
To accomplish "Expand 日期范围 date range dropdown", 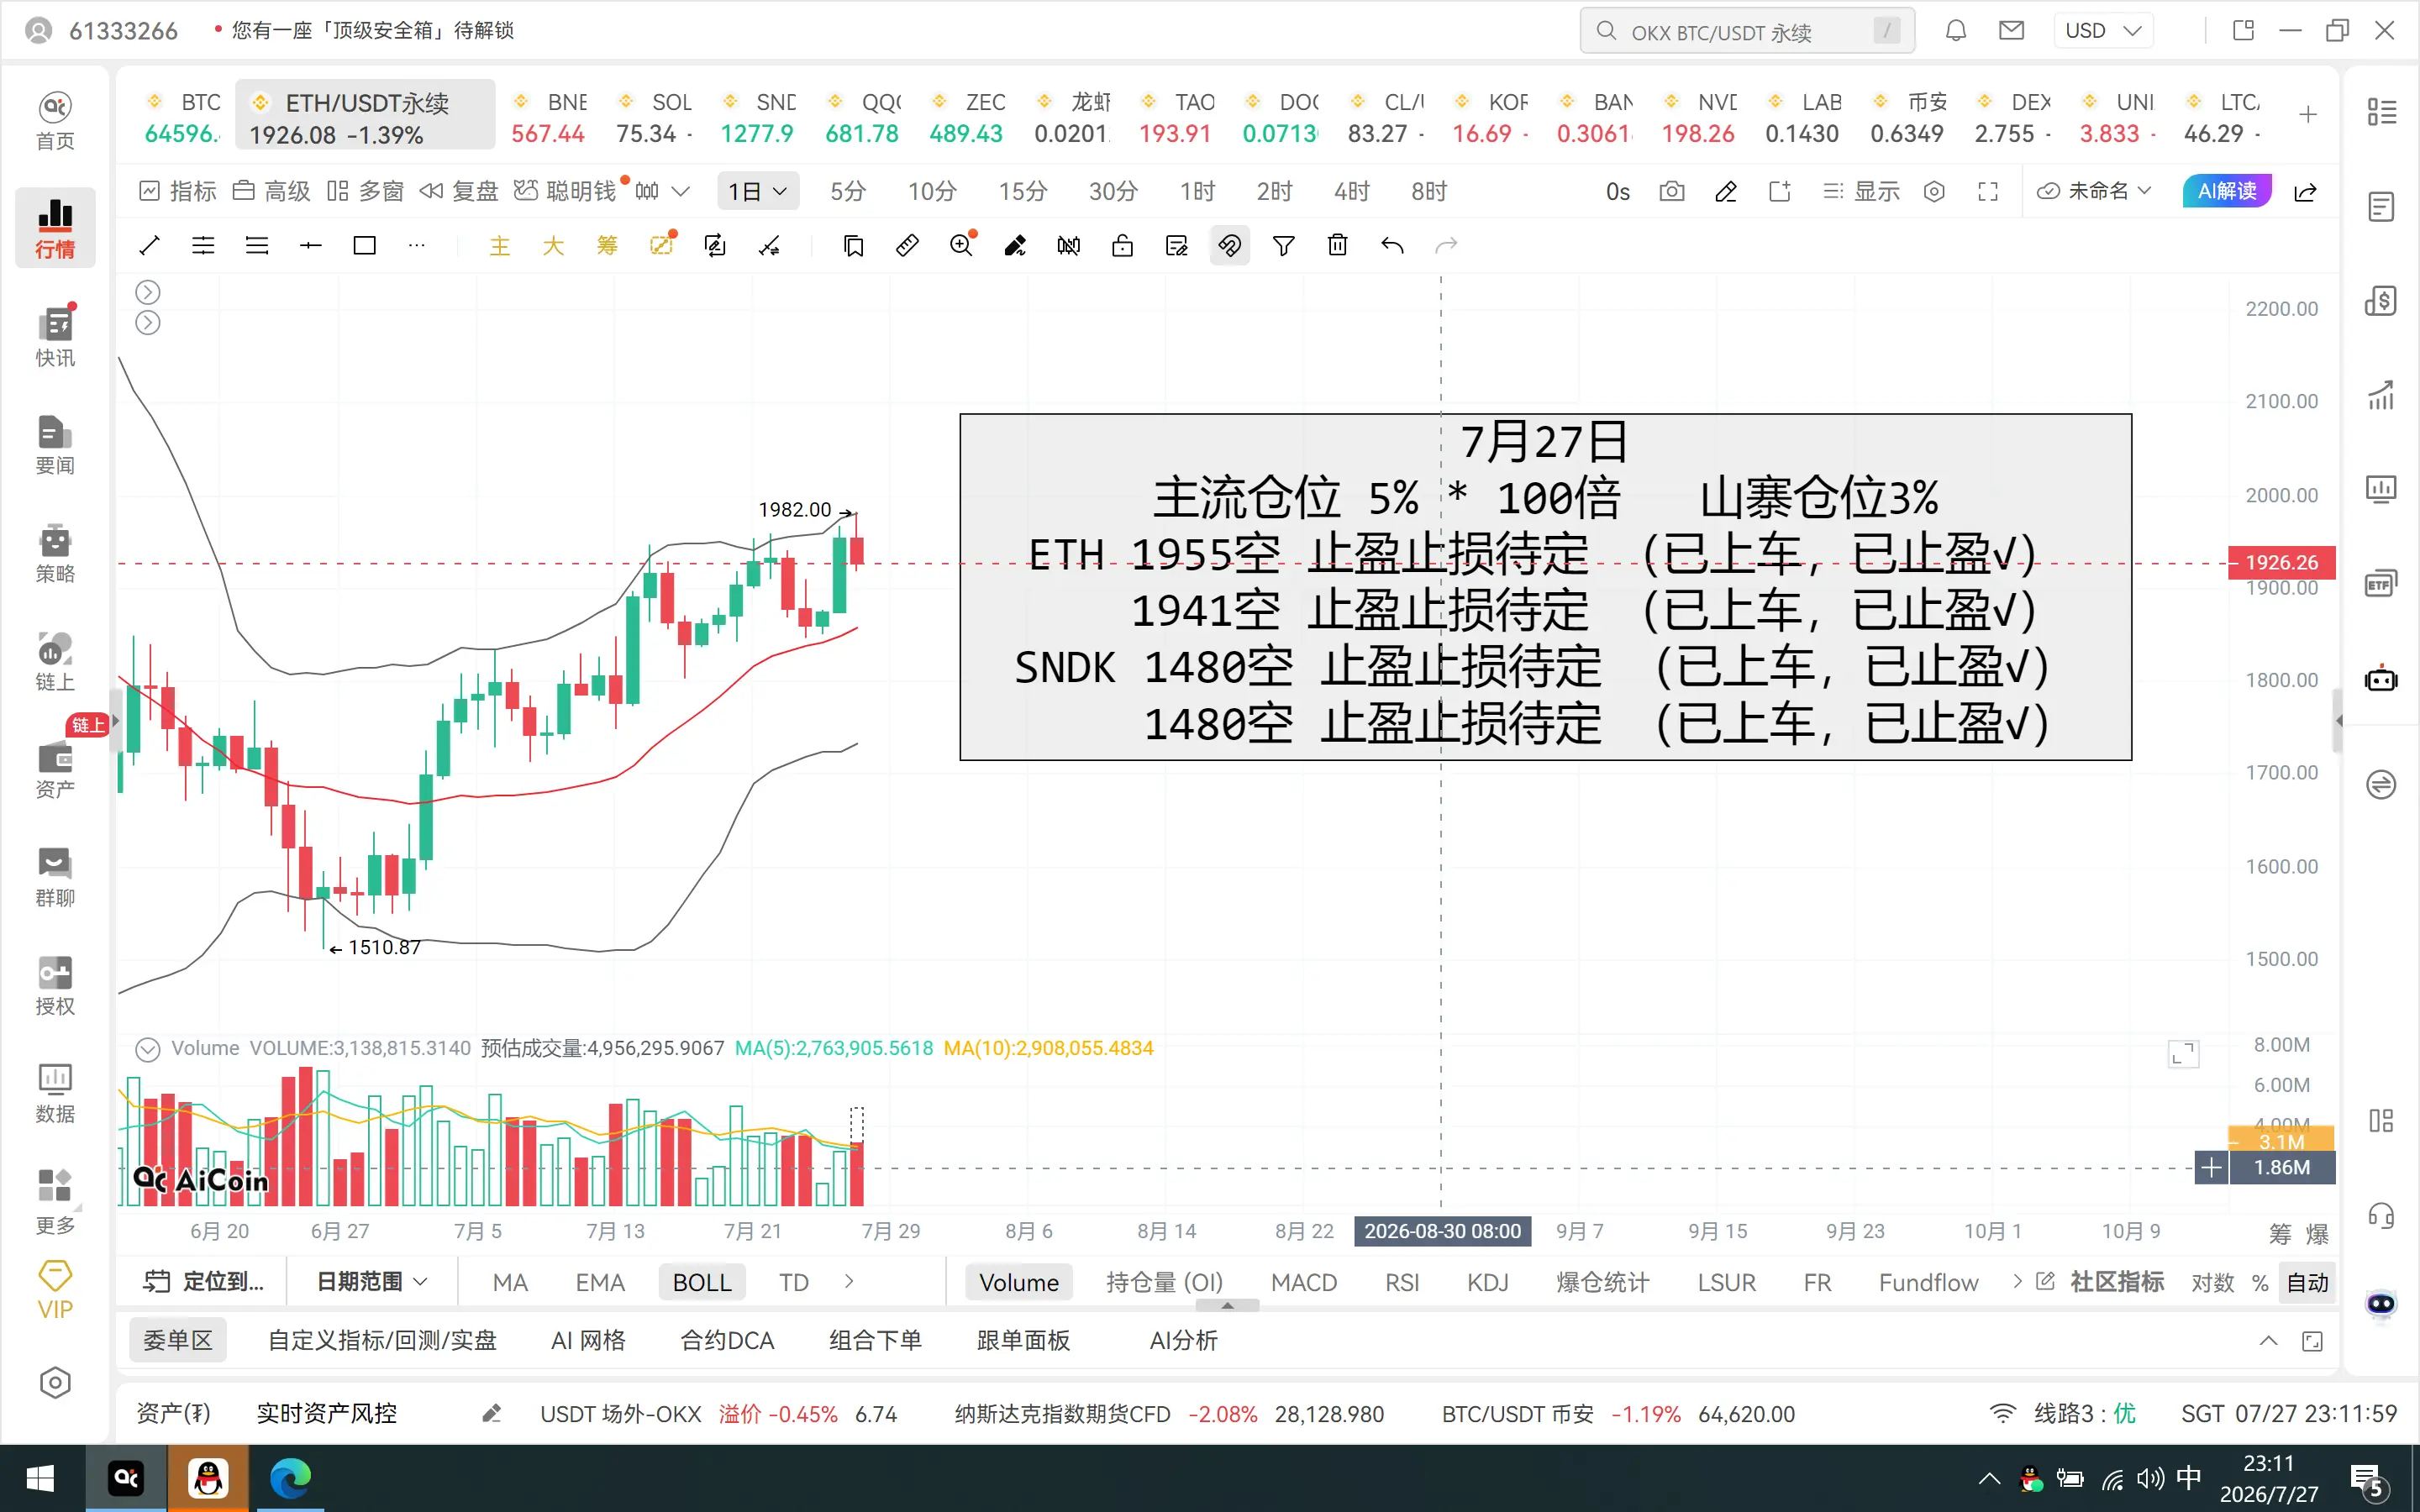I will (372, 1282).
